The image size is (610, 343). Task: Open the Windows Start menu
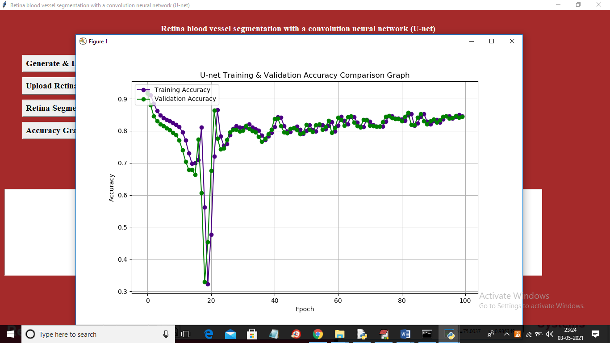point(10,334)
